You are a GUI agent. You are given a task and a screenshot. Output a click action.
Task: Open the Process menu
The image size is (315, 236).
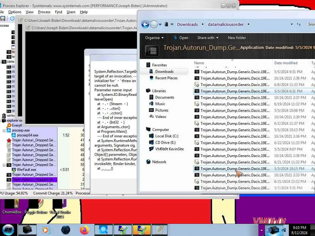click(44, 12)
